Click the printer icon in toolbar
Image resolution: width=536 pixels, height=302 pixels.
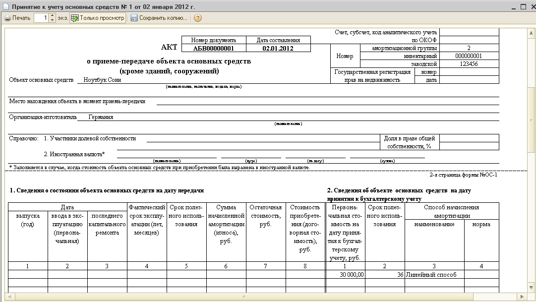pyautogui.click(x=7, y=18)
